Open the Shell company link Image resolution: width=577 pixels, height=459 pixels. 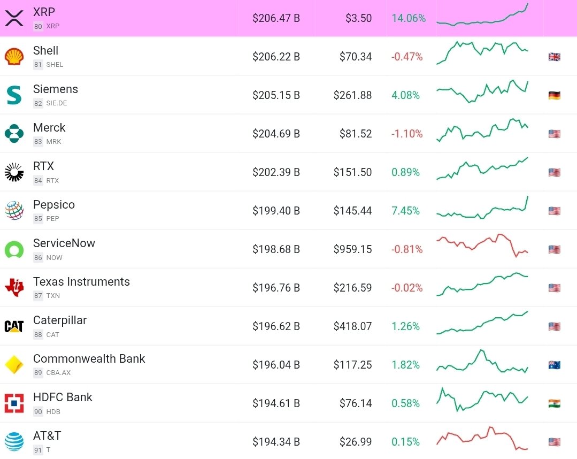coord(45,50)
